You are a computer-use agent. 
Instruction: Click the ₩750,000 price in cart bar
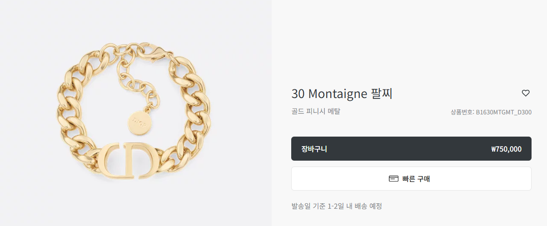pos(506,149)
